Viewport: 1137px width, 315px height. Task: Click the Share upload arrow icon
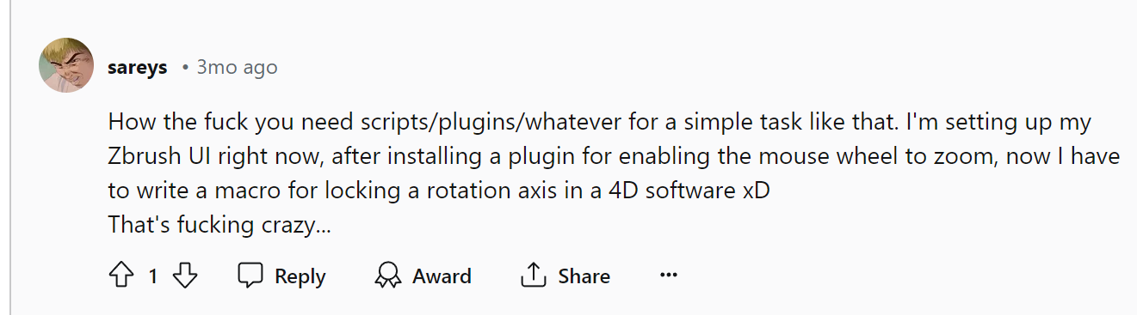pos(534,276)
